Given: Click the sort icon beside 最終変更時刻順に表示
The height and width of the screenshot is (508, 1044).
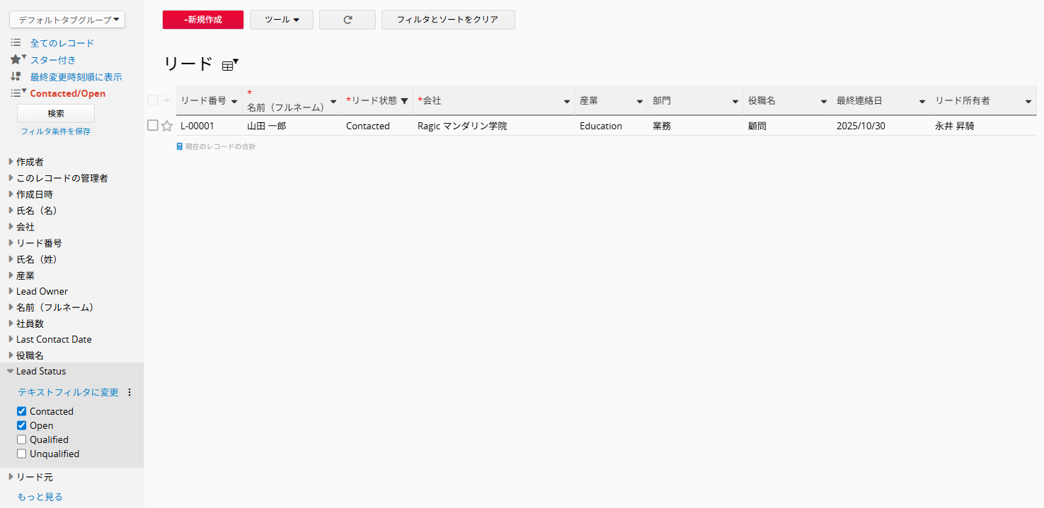Looking at the screenshot, I should (16, 77).
